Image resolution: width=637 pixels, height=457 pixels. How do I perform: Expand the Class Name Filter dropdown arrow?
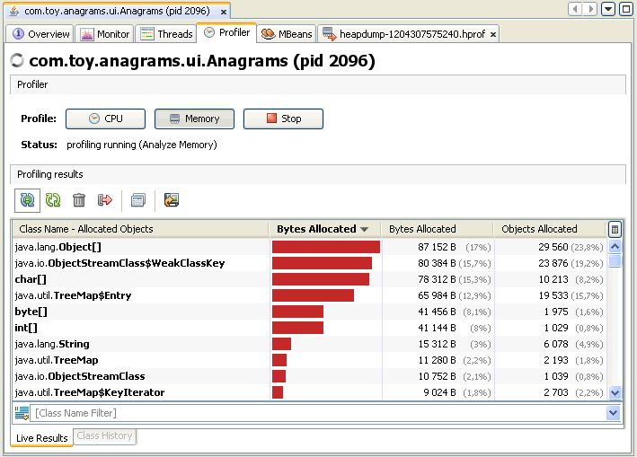pyautogui.click(x=613, y=413)
